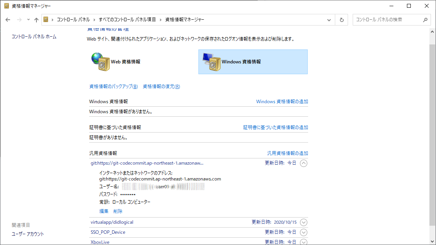Screen dimensions: 436x245
Task: Click the virtualapp/didlogical credential name
Action: [x=112, y=222]
